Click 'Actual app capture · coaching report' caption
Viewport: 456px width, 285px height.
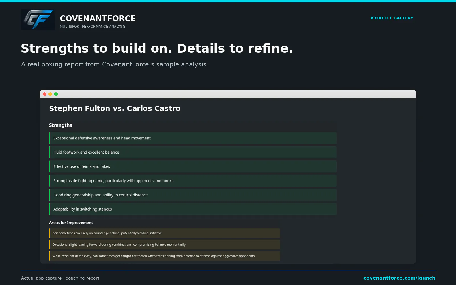tap(60, 278)
